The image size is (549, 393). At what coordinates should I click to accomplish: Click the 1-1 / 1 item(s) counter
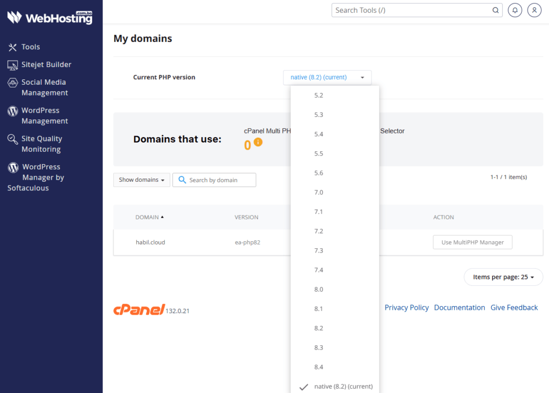(x=508, y=177)
